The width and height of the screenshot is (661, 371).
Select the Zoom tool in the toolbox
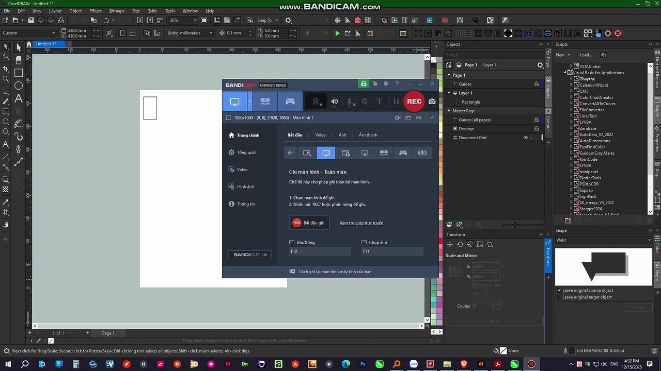click(6, 79)
